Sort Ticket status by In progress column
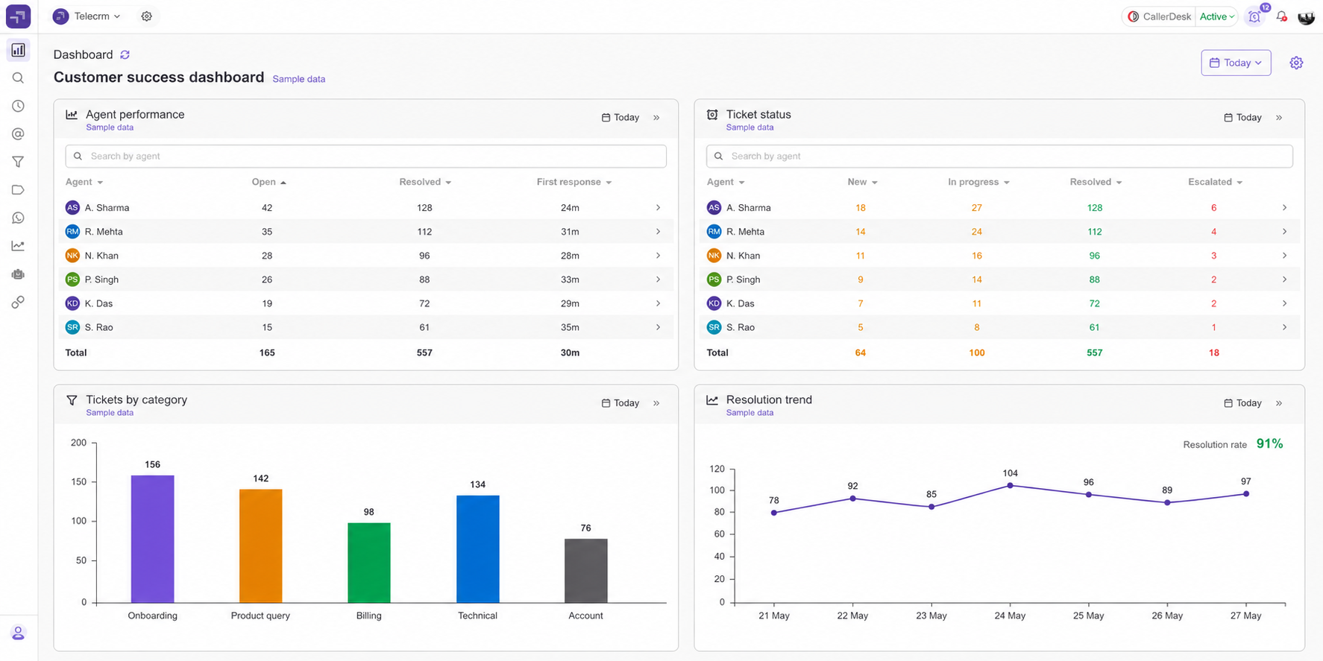1323x661 pixels. [978, 182]
